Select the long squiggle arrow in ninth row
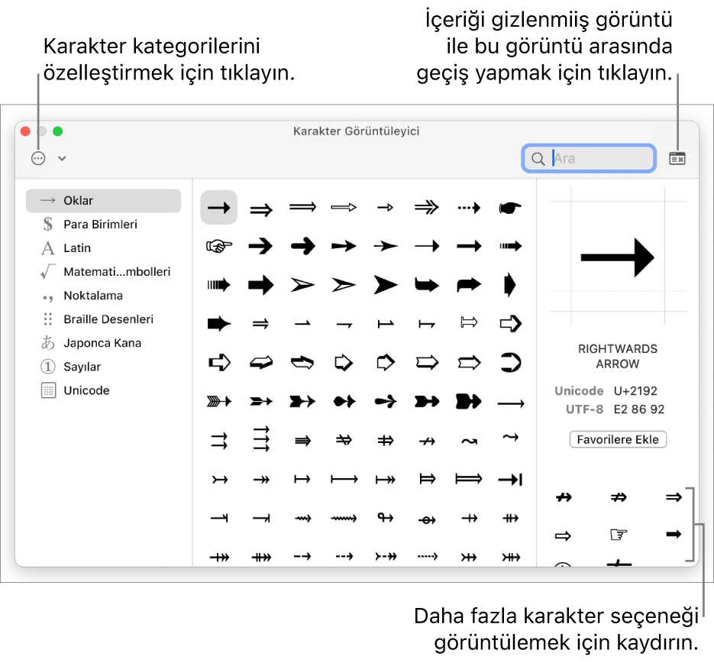The height and width of the screenshot is (663, 714). click(x=344, y=518)
